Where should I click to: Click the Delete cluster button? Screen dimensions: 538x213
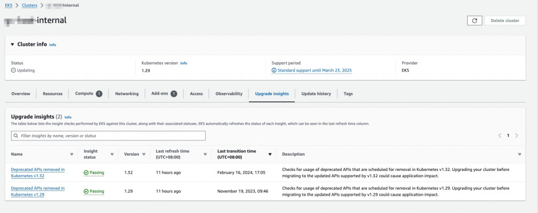pos(504,21)
